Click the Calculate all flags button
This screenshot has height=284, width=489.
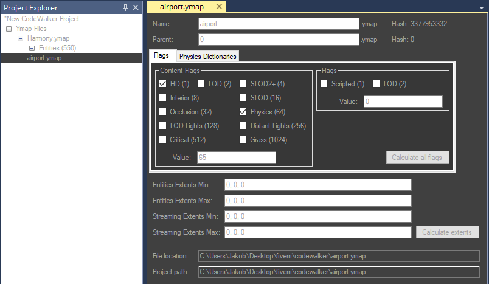pyautogui.click(x=417, y=158)
